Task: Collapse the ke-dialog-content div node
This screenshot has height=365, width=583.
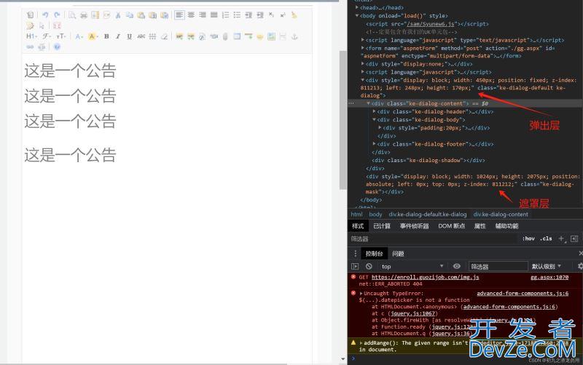Action: 369,103
